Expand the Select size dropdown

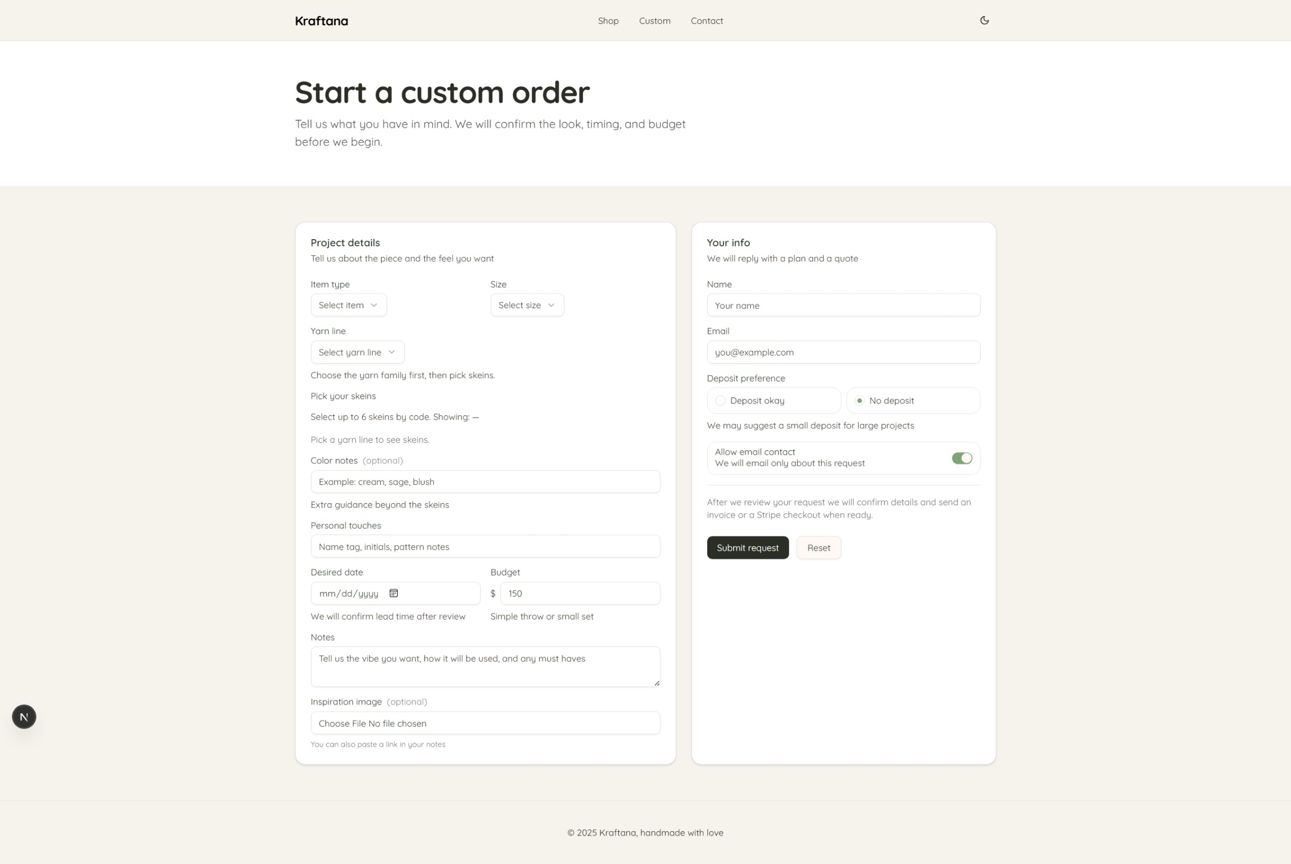[x=527, y=305]
